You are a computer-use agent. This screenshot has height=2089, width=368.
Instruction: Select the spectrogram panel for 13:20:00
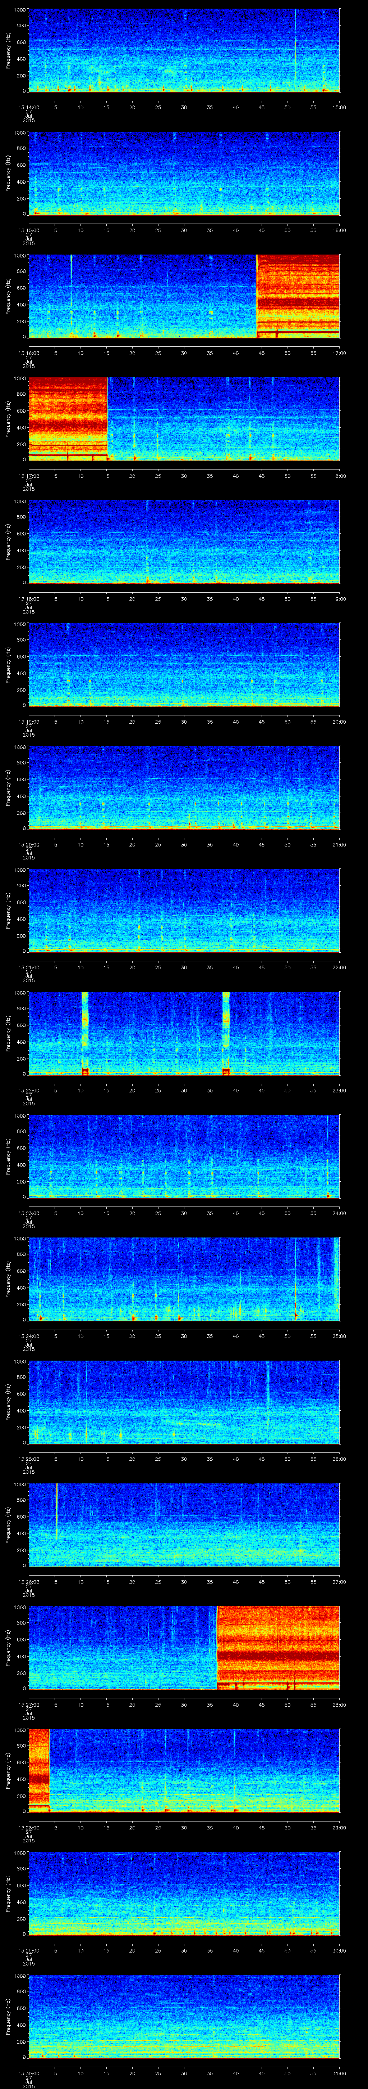pos(184,787)
